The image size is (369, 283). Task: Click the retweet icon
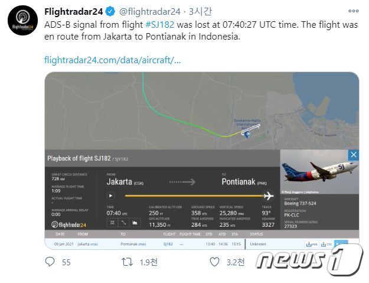click(127, 262)
